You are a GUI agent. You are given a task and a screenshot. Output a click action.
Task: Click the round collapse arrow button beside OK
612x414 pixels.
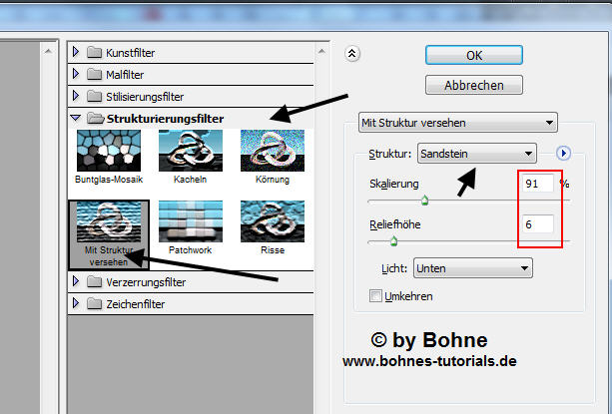(x=351, y=54)
